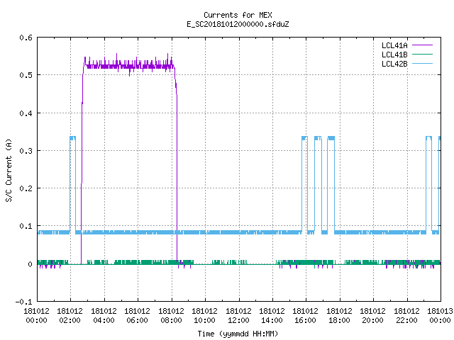Click the x-axis time label 22:00
This screenshot has height=340, width=454.
[406, 320]
